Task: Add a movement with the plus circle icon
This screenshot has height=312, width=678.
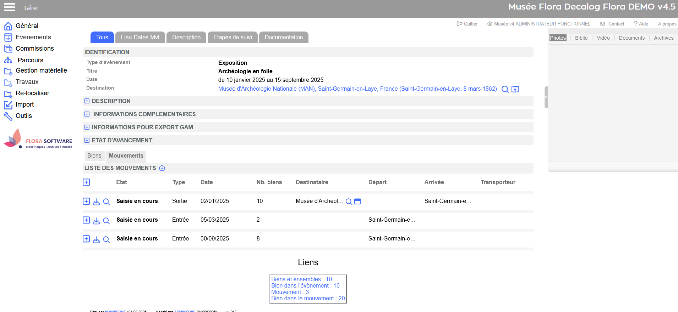Action: [x=162, y=168]
